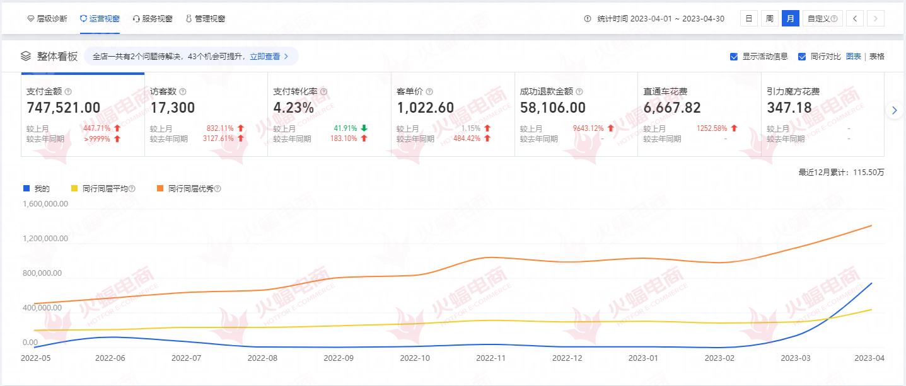Switch to 表格 view
The width and height of the screenshot is (906, 386).
[876, 56]
